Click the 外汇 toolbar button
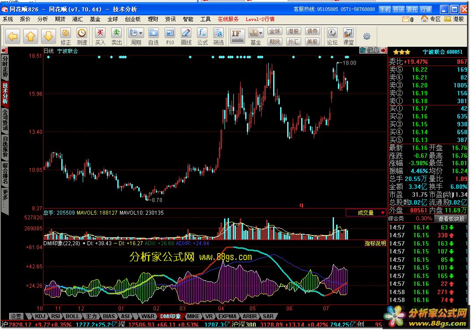This screenshot has height=330, width=471. (293, 42)
